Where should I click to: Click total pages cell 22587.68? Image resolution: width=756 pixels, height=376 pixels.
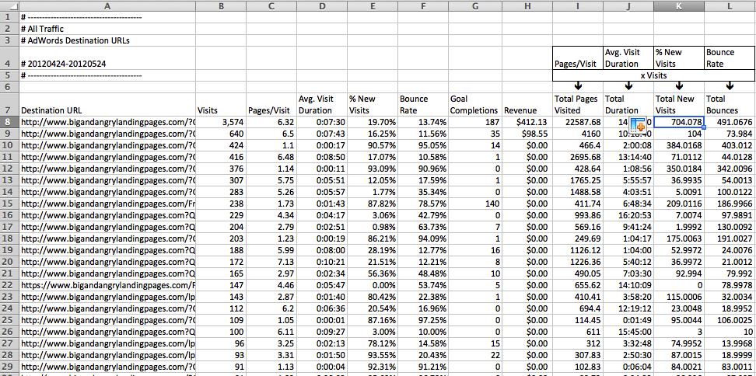(x=578, y=122)
